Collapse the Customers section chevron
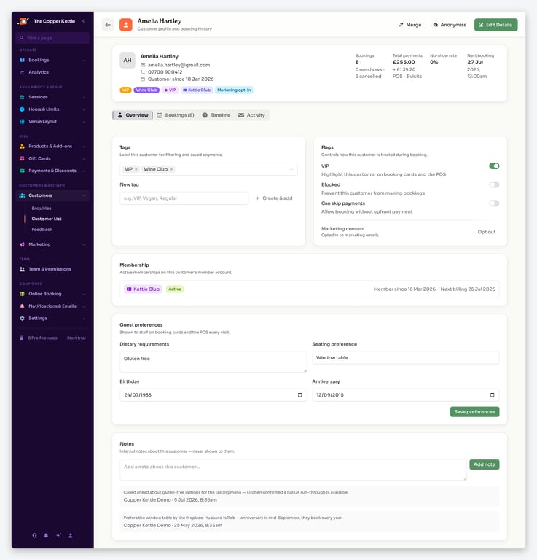 (x=84, y=195)
